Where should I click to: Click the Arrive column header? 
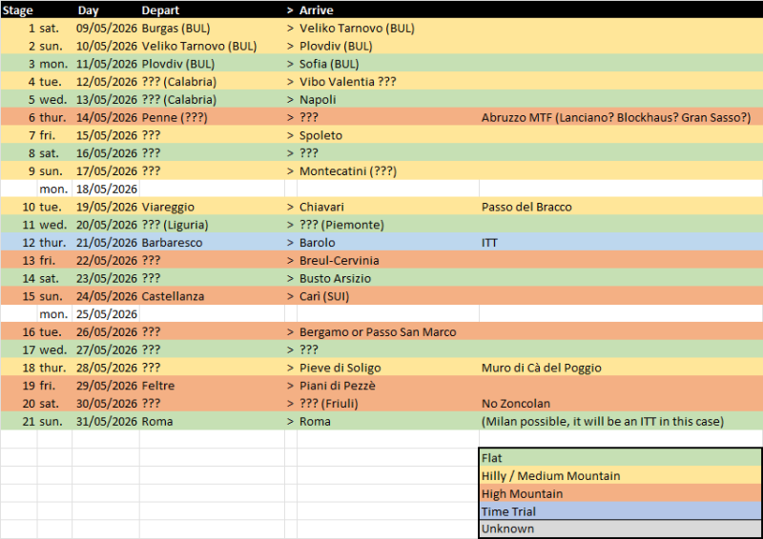click(x=316, y=10)
